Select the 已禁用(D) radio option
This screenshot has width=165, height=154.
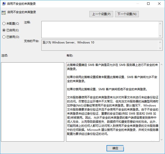pyautogui.click(x=11, y=37)
